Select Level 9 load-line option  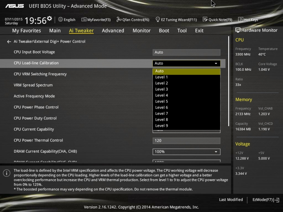tap(186, 126)
